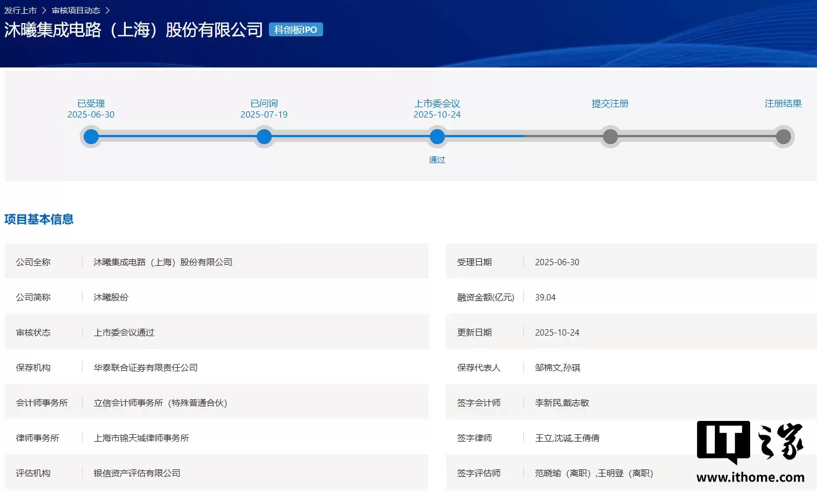Image resolution: width=817 pixels, height=493 pixels.
Task: Select the 注册结果 timeline endpoint dot
Action: click(x=783, y=137)
